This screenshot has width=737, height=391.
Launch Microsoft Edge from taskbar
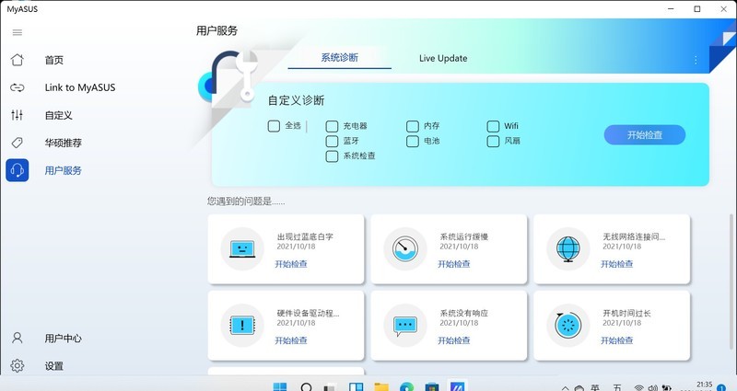click(x=406, y=386)
